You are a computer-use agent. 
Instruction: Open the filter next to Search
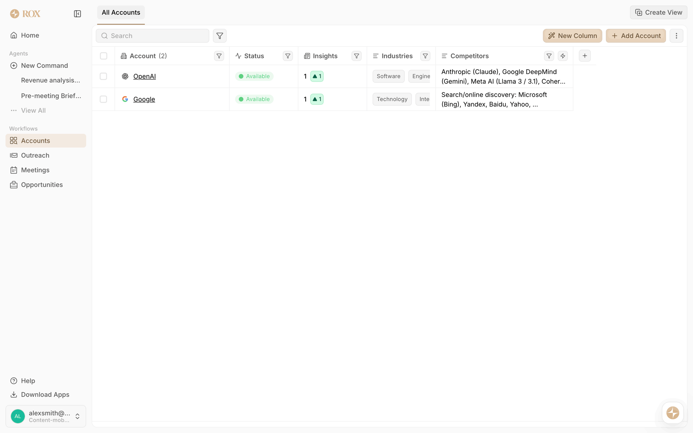219,36
